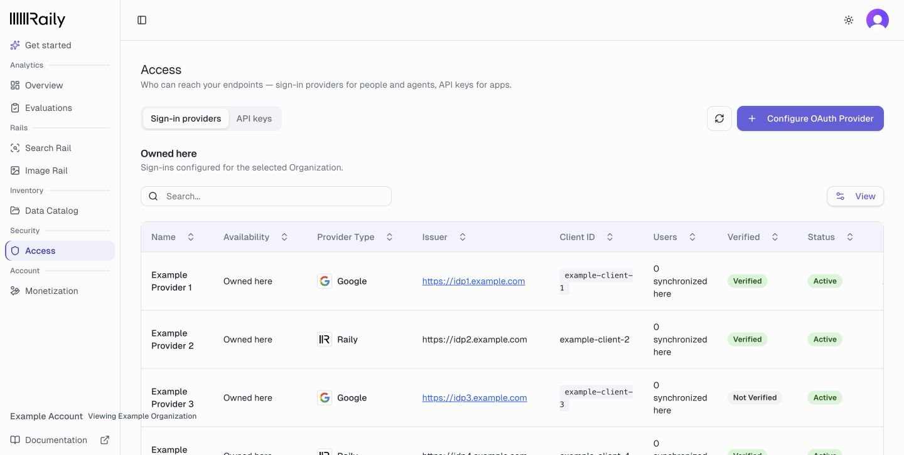This screenshot has height=455, width=904.
Task: Click the Get started sparkle icon
Action: click(x=15, y=45)
